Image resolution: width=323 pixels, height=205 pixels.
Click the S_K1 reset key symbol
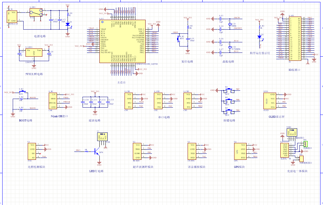(x=179, y=38)
